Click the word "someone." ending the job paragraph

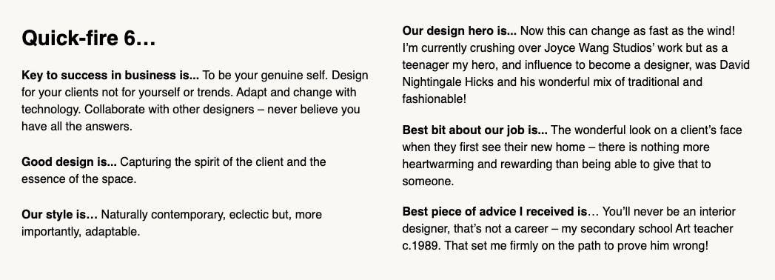[428, 181]
